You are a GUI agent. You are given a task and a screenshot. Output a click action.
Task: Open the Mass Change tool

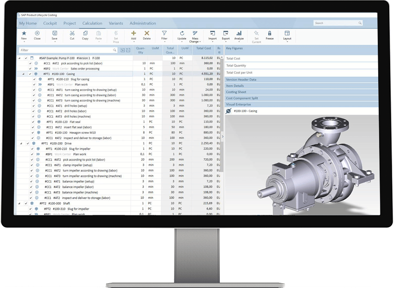tap(195, 33)
